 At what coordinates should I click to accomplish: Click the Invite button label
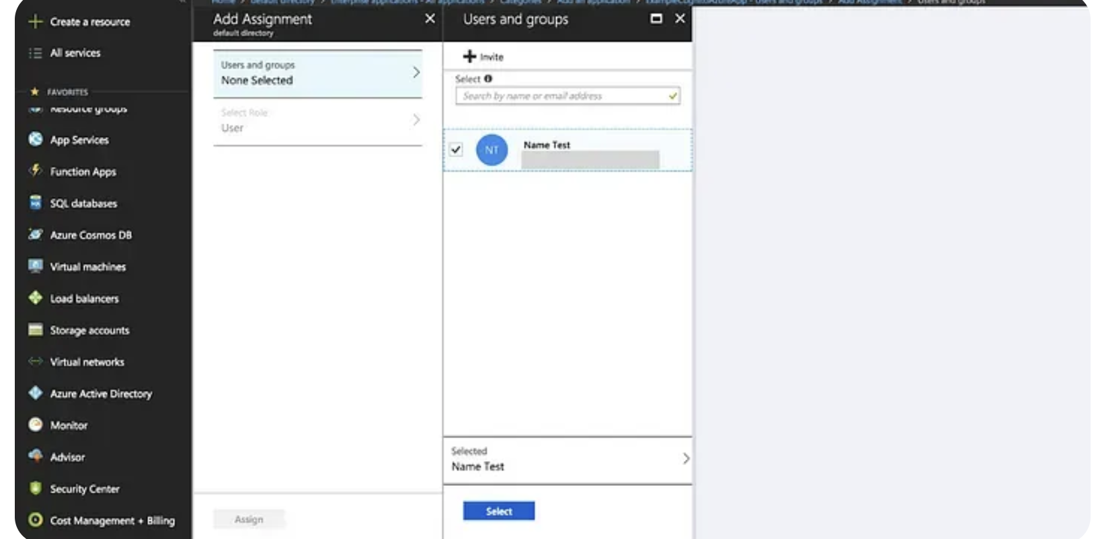(x=492, y=57)
